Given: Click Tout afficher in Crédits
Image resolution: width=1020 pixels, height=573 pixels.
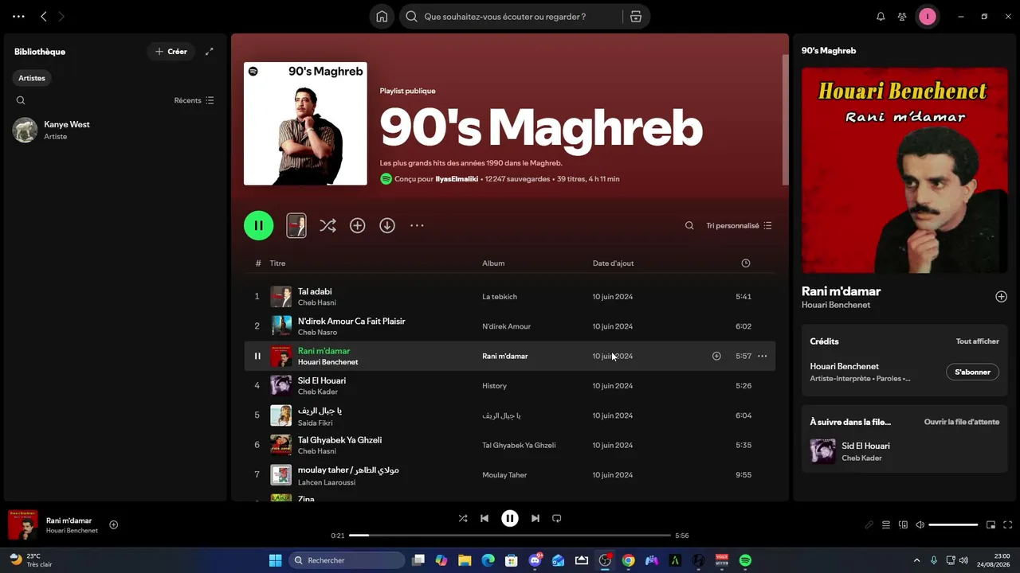Looking at the screenshot, I should point(978,341).
